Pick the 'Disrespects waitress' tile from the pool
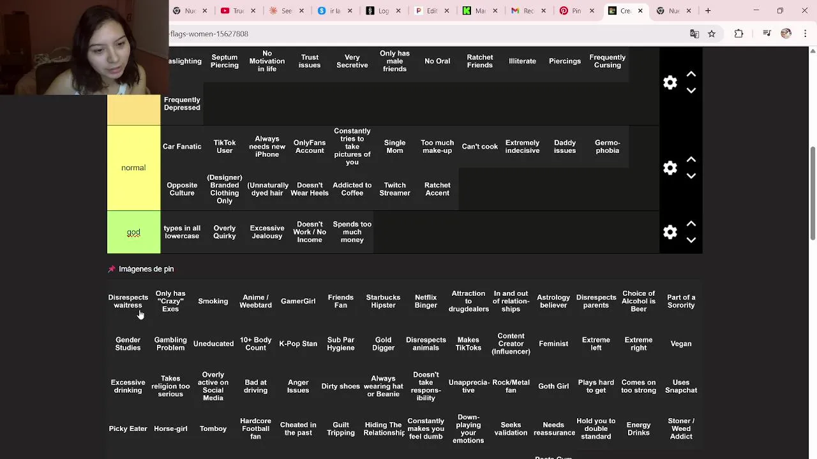The height and width of the screenshot is (459, 817). click(x=128, y=302)
